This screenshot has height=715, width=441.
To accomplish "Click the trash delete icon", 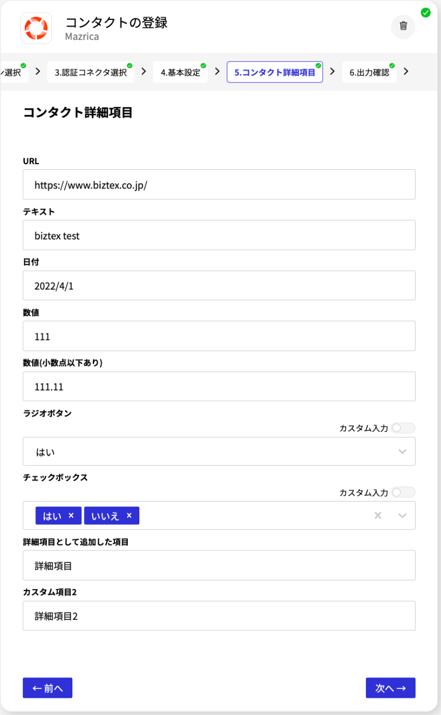I will pos(403,26).
